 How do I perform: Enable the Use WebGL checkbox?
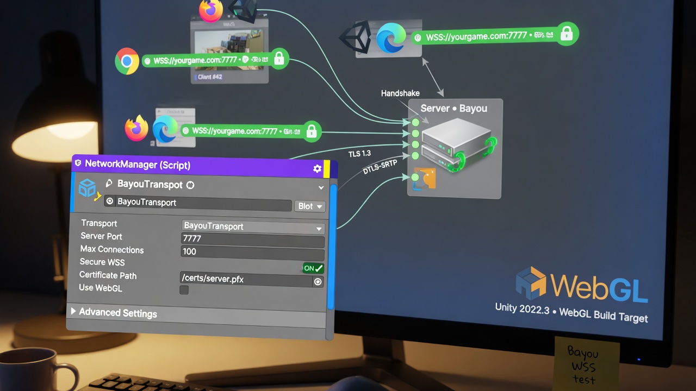(x=184, y=290)
